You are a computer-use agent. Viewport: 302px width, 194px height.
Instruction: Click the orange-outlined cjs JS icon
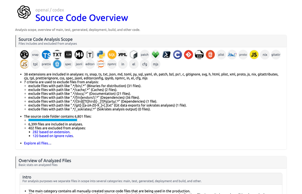pos(24,64)
